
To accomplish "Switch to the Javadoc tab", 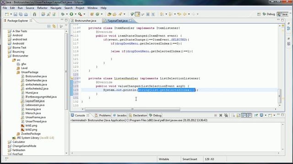I will (120, 115).
